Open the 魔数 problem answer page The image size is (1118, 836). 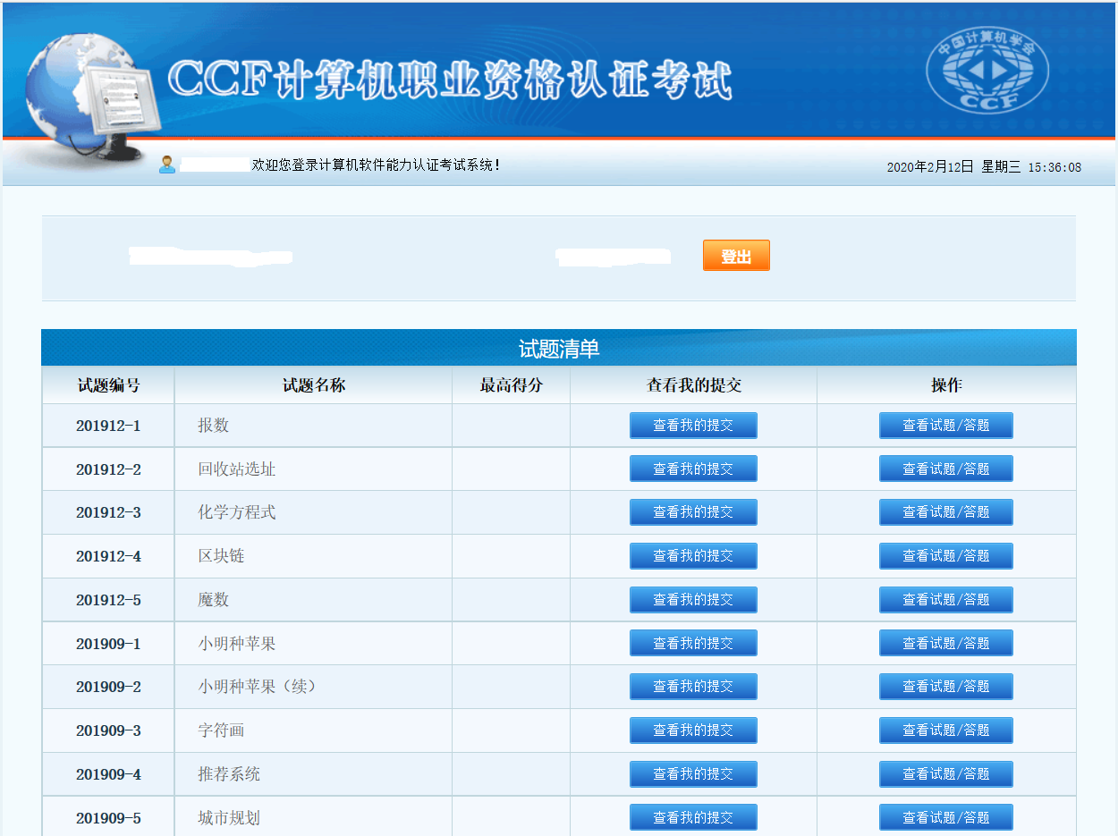945,599
